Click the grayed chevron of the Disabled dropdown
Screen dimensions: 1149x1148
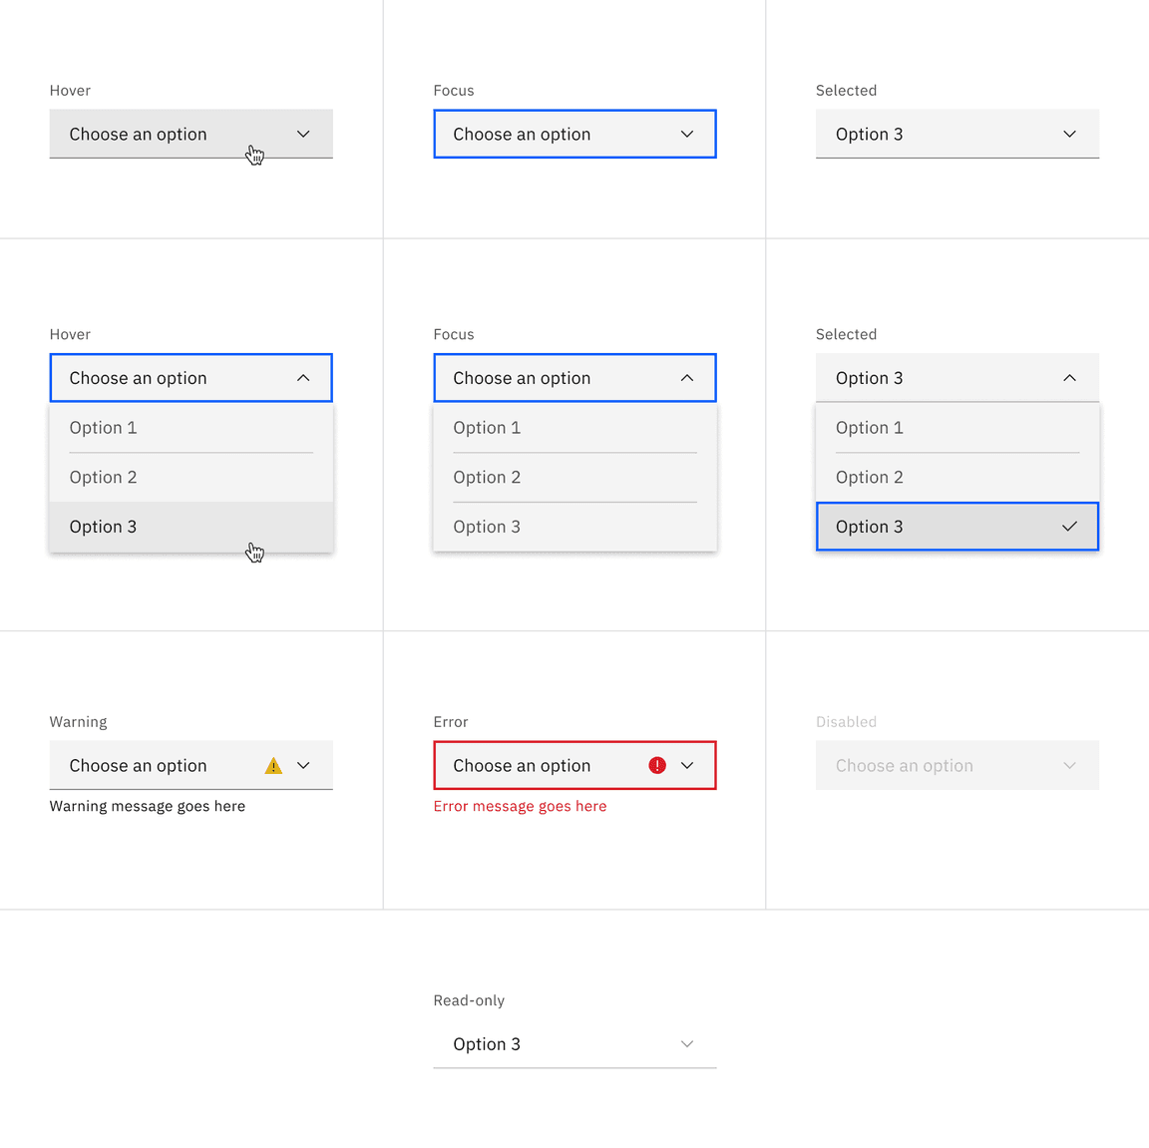1068,765
